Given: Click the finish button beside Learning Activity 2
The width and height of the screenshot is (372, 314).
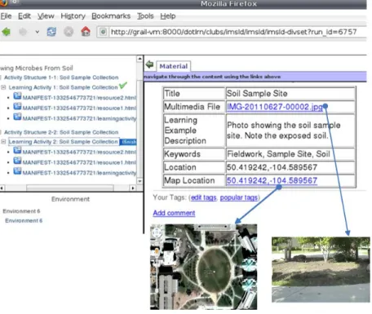Looking at the screenshot, I should point(129,142).
